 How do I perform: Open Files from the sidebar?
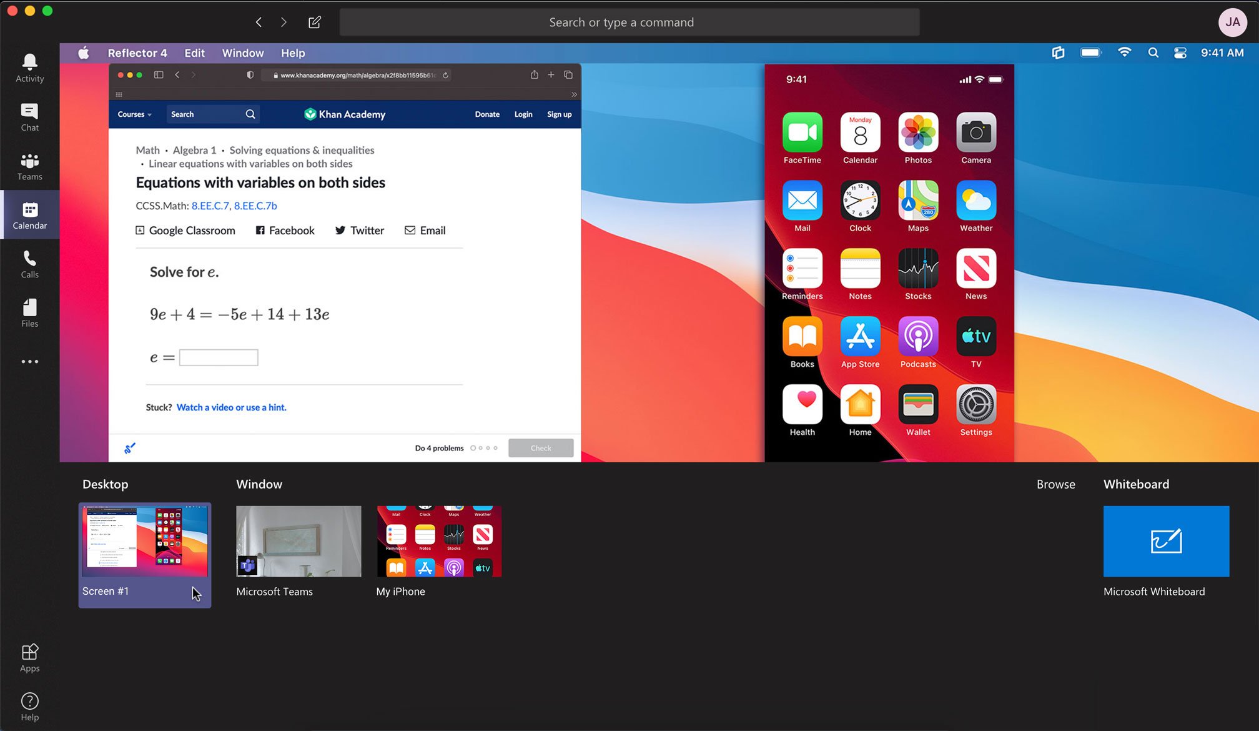pyautogui.click(x=29, y=312)
